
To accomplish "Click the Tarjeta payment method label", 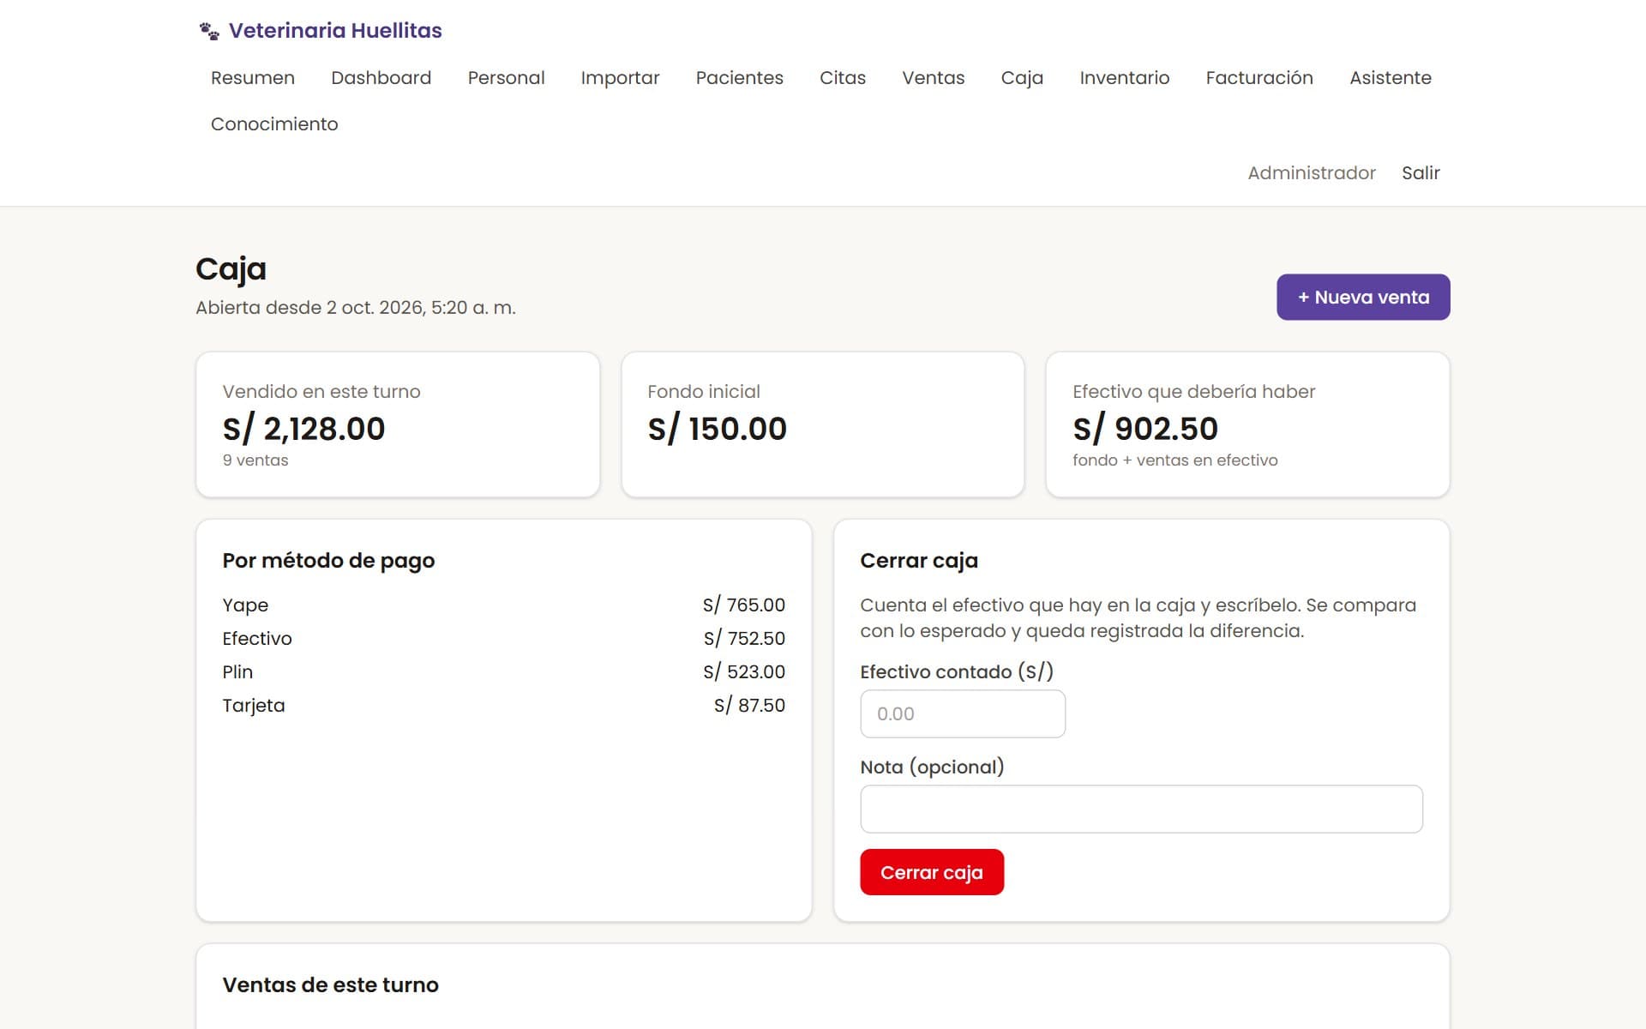I will click(x=254, y=706).
